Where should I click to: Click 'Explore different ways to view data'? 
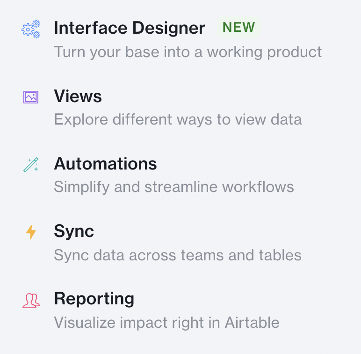[178, 119]
